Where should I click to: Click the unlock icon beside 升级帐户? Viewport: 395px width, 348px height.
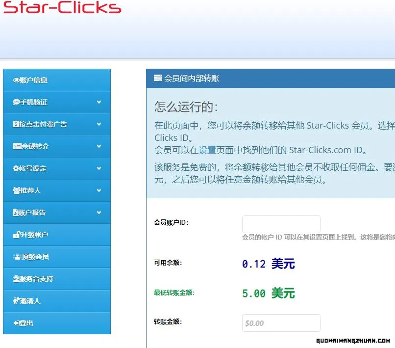[16, 235]
